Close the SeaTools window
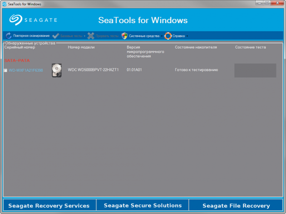The width and height of the screenshot is (286, 214). point(277,3)
